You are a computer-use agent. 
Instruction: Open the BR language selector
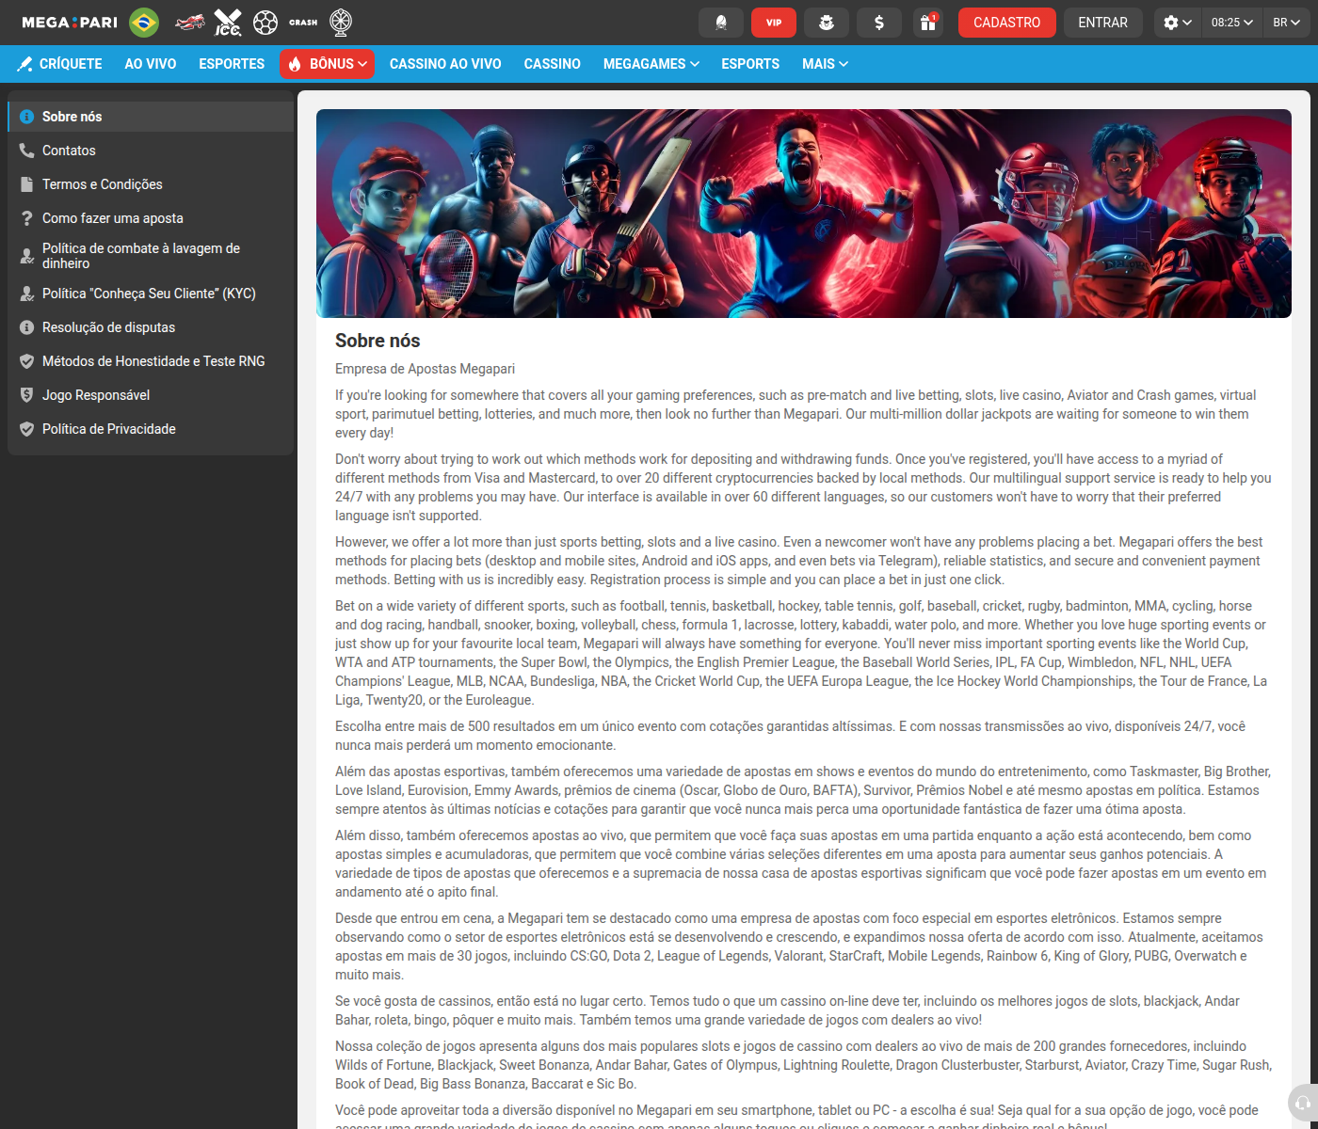tap(1286, 23)
